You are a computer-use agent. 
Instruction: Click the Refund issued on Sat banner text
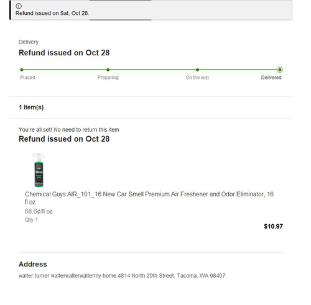(52, 13)
